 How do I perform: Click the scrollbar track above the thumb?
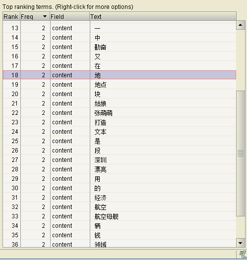coord(241,60)
